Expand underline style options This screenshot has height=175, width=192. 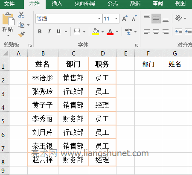(66, 32)
